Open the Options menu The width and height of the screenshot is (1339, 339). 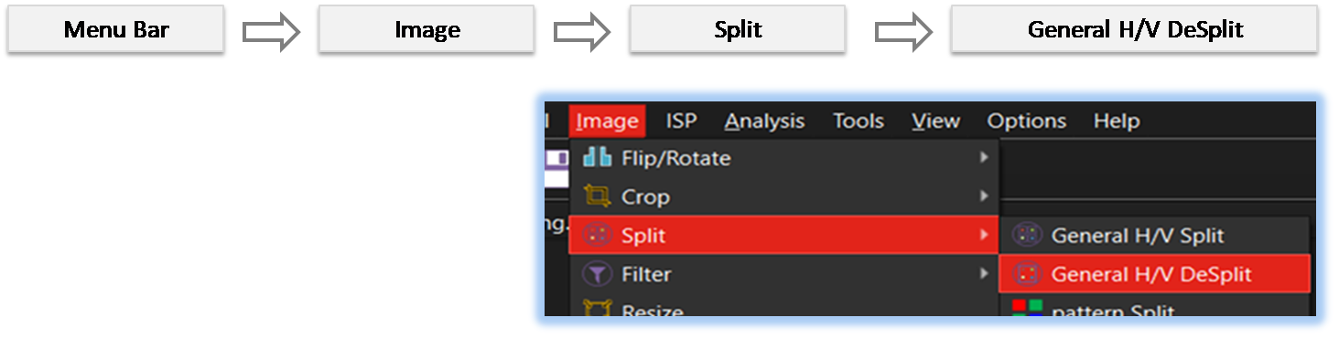[x=1026, y=121]
